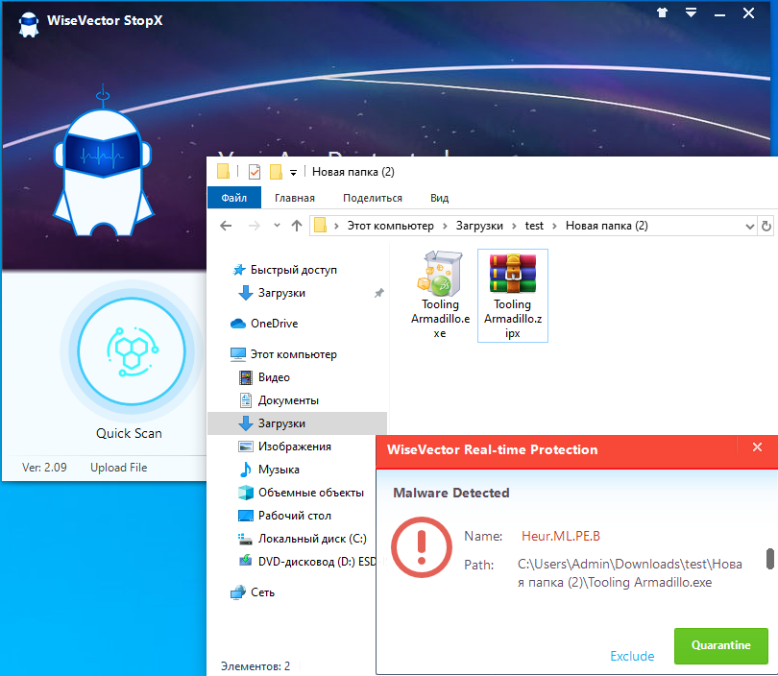The image size is (778, 676).
Task: Open the Customize Quick Access Toolbar dropdown
Action: [293, 173]
